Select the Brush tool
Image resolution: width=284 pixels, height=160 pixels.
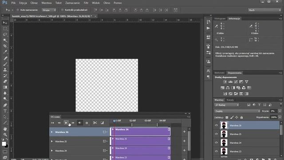point(5,64)
